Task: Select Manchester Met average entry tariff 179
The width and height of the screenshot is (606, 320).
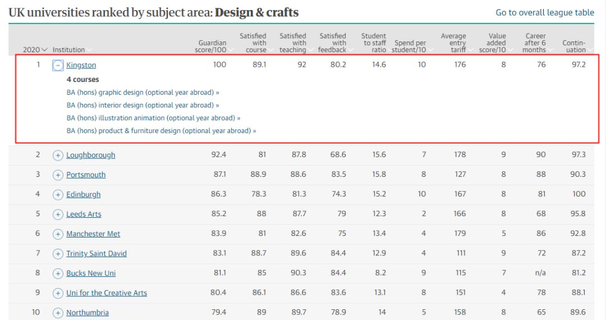Action: pyautogui.click(x=460, y=234)
